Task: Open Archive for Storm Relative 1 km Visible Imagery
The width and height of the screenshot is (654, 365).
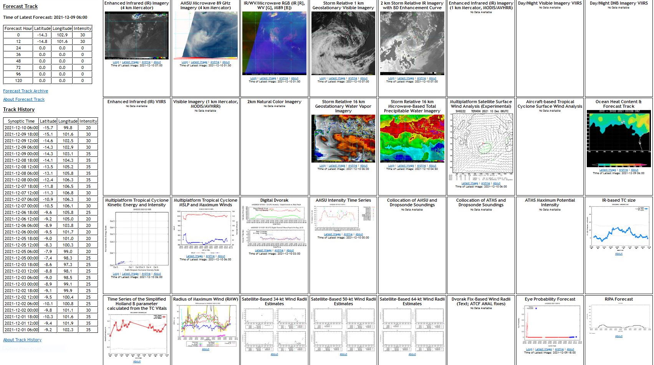Action: click(x=353, y=78)
